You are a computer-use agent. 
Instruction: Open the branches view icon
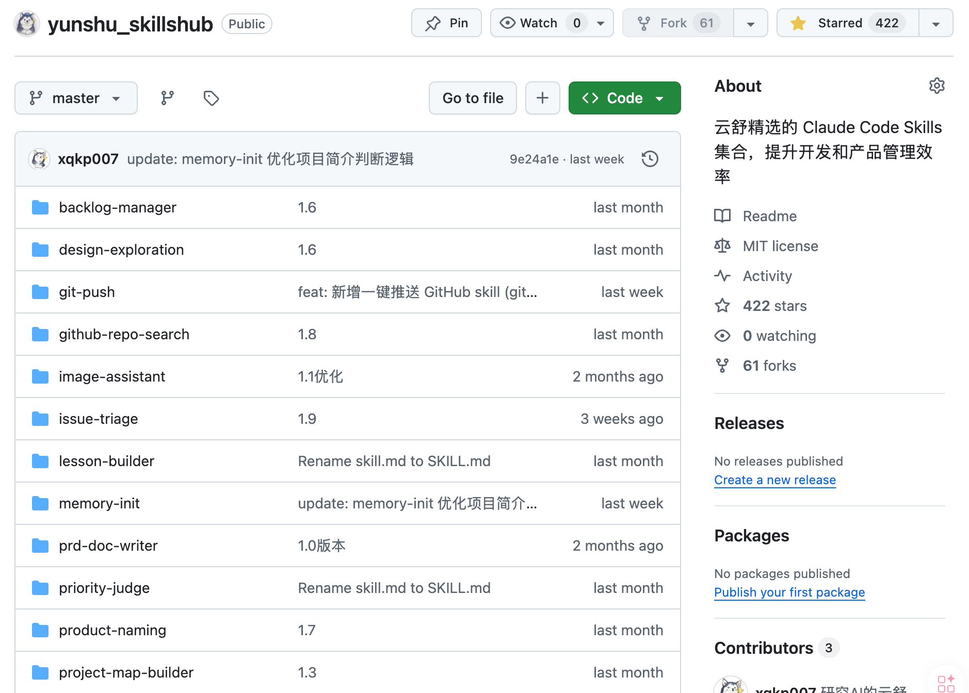[167, 98]
